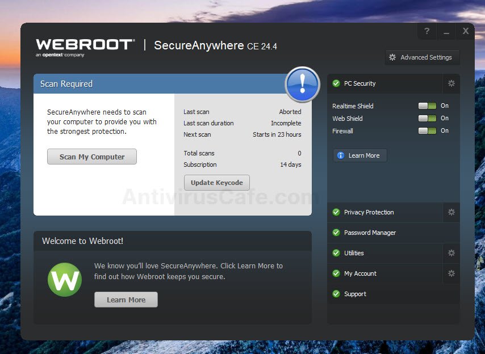
Task: Click the 'Next scan' label
Action: click(x=197, y=134)
